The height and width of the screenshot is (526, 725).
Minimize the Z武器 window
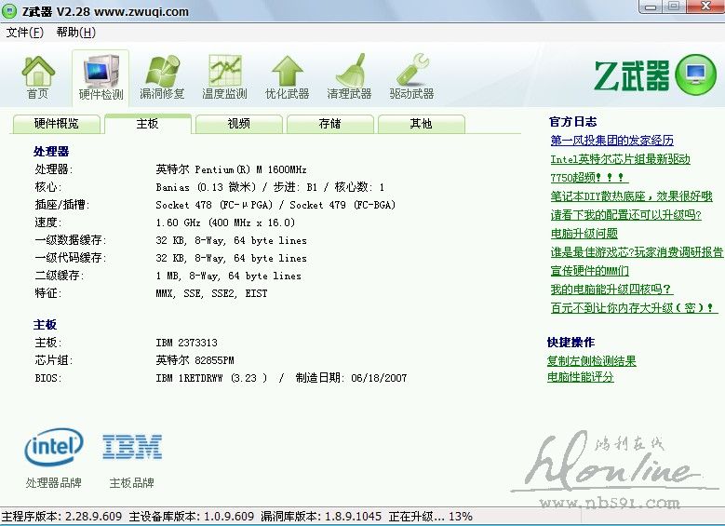pyautogui.click(x=651, y=7)
